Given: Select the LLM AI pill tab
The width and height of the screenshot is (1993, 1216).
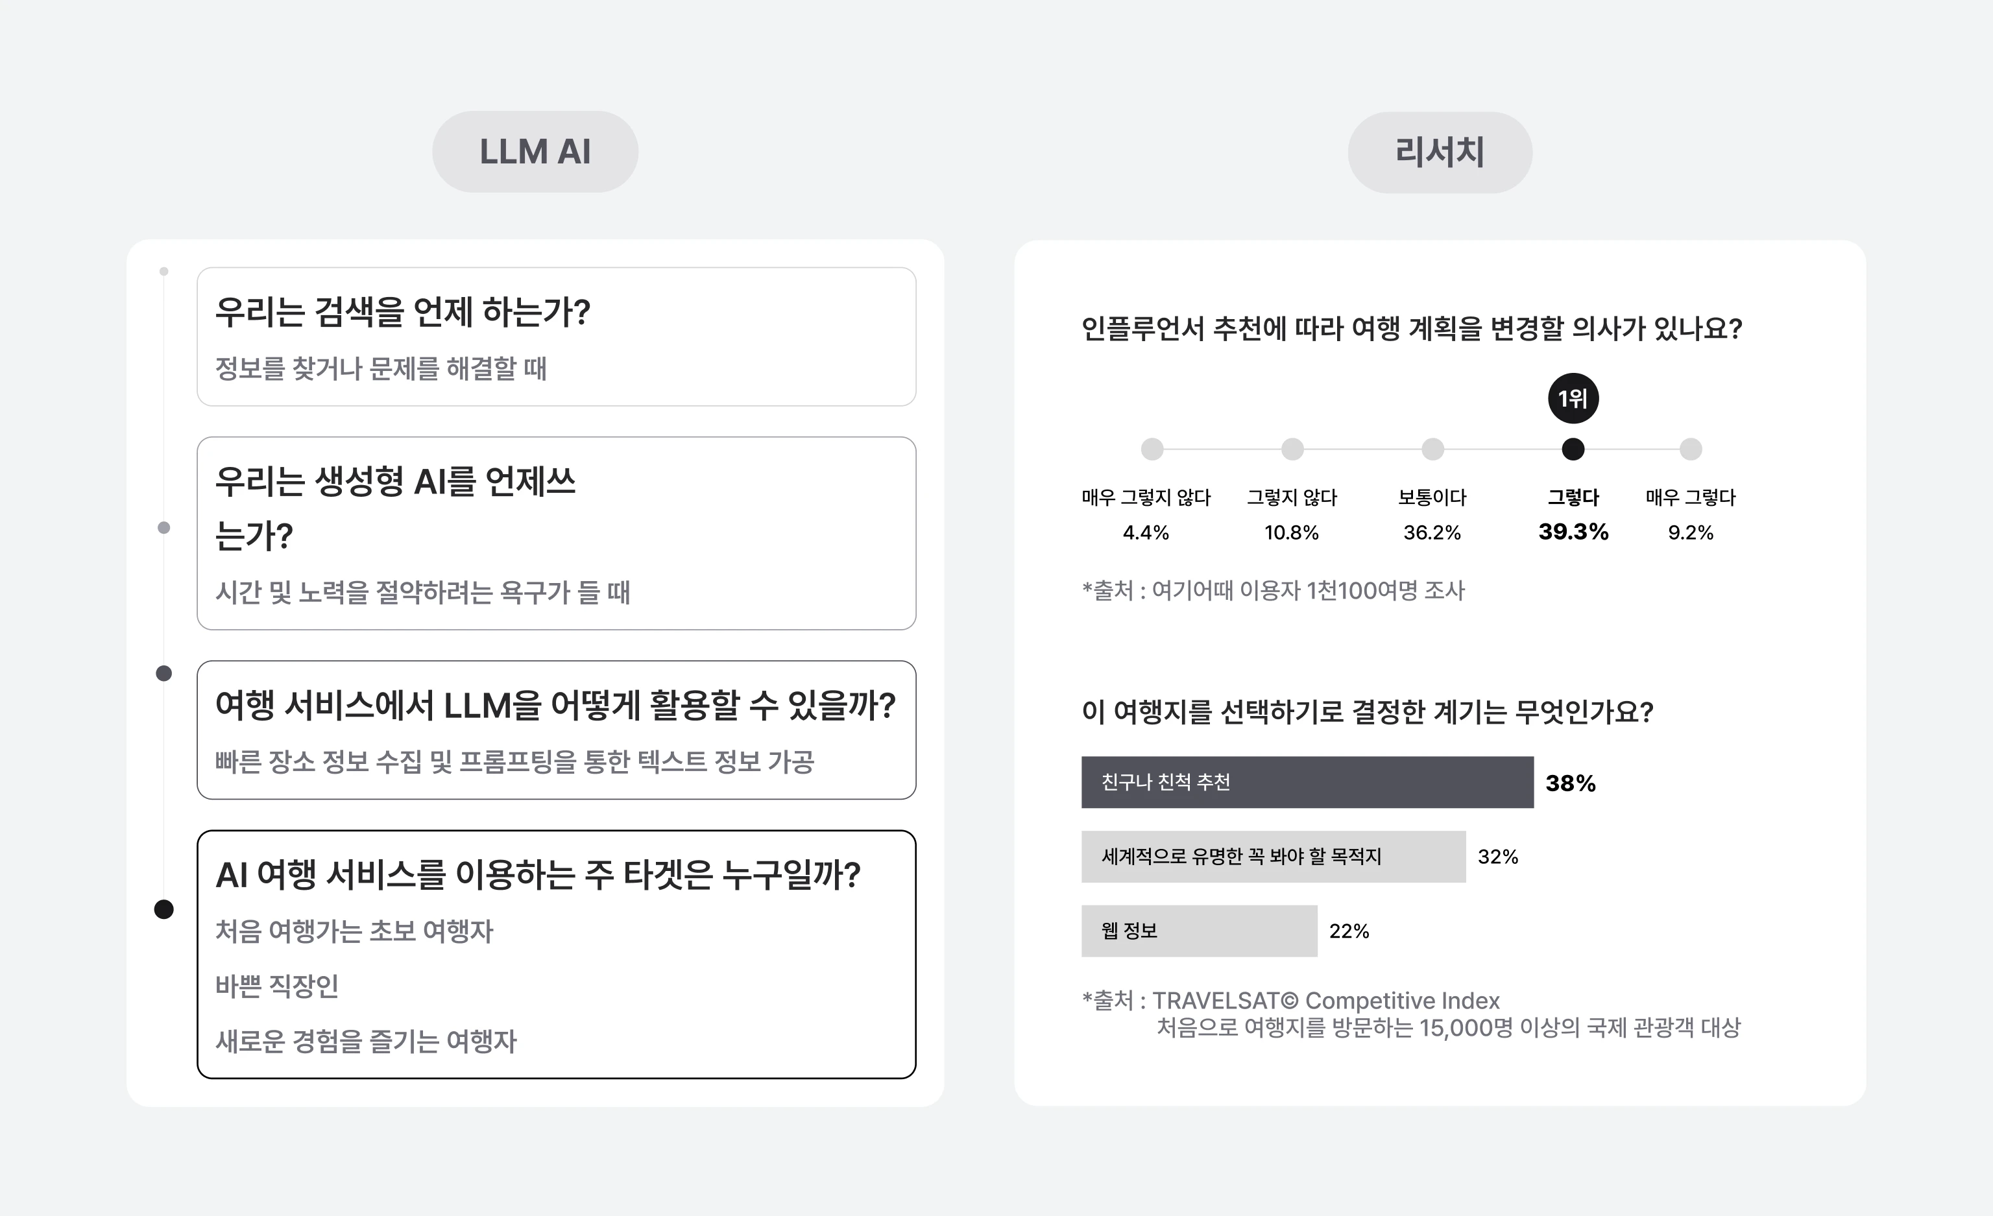Looking at the screenshot, I should (x=535, y=152).
